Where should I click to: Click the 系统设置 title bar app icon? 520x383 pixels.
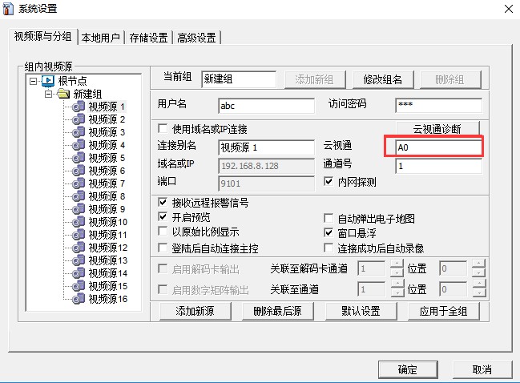pos(10,8)
